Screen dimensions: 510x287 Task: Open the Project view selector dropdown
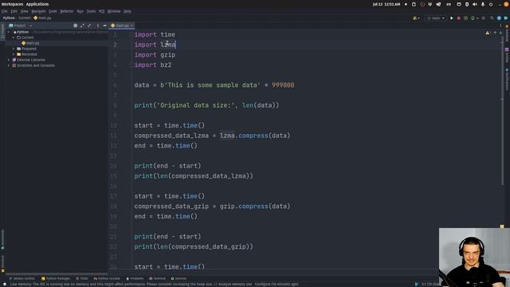[x=21, y=26]
